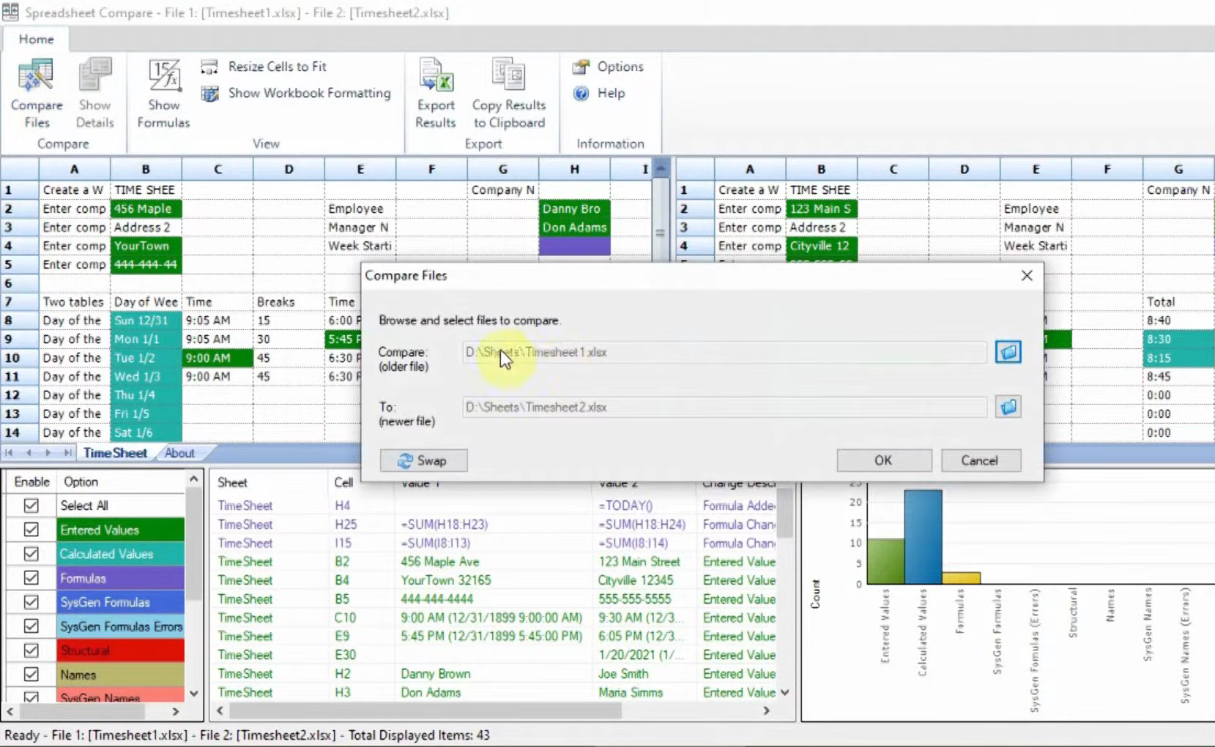This screenshot has width=1215, height=747.
Task: Click right grid cell 123 Main S
Action: 822,209
